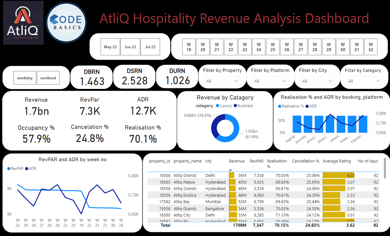Screen dimensions: 390x236
Task: Select week W 32 in the week filter
Action: pyautogui.click(x=371, y=47)
